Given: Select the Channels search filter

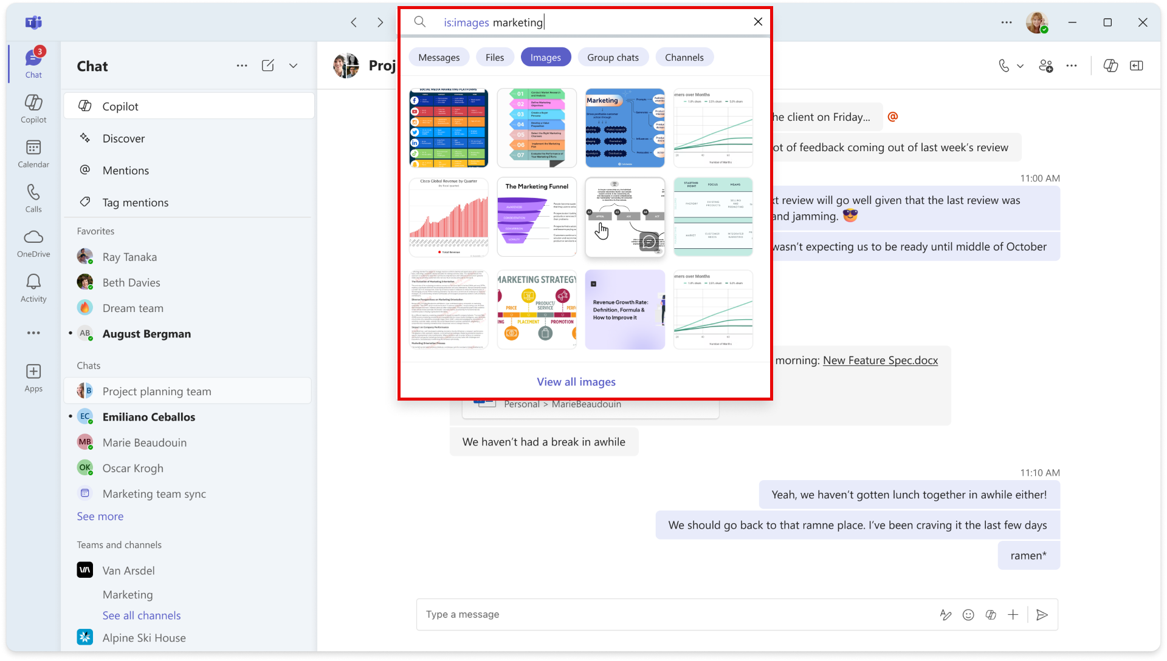Looking at the screenshot, I should point(684,57).
